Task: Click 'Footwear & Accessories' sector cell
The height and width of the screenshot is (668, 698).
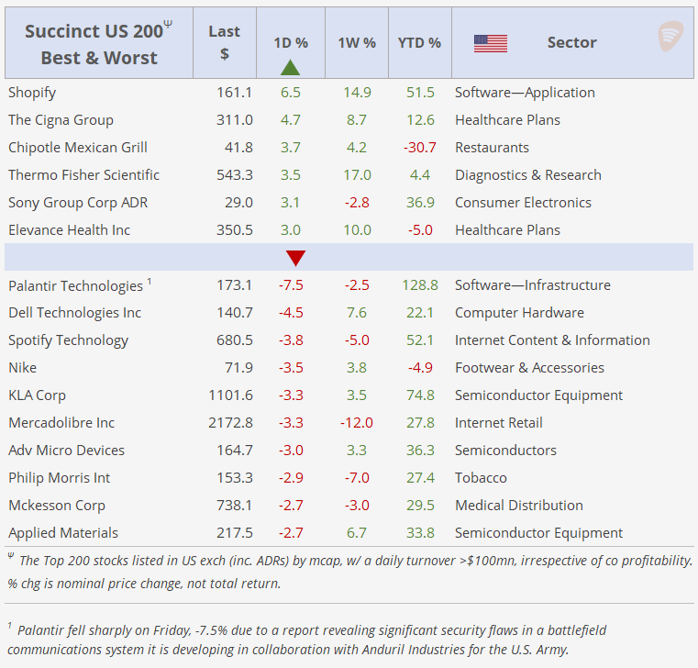Action: pyautogui.click(x=530, y=368)
